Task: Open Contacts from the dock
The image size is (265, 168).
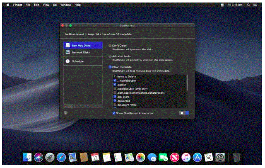Action: tap(84, 157)
